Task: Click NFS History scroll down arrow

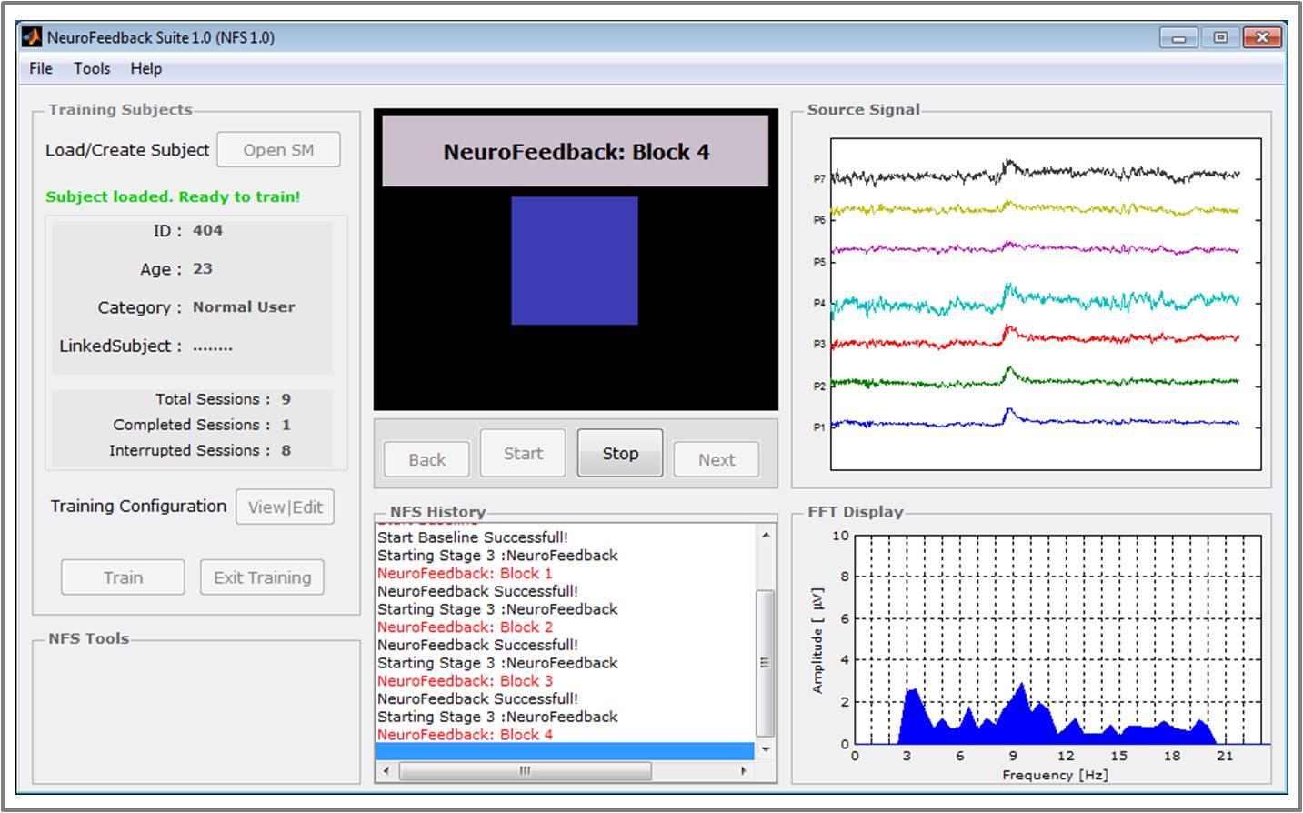Action: pyautogui.click(x=766, y=749)
